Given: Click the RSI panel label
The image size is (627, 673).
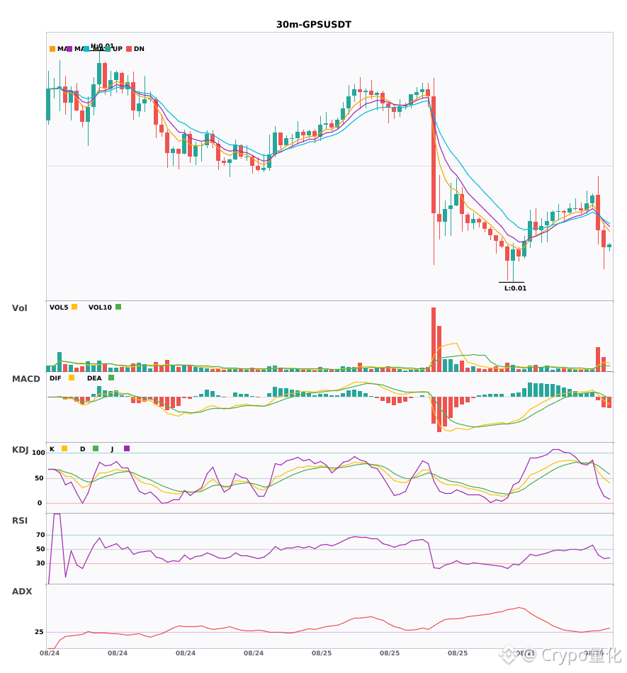Looking at the screenshot, I should tap(20, 521).
